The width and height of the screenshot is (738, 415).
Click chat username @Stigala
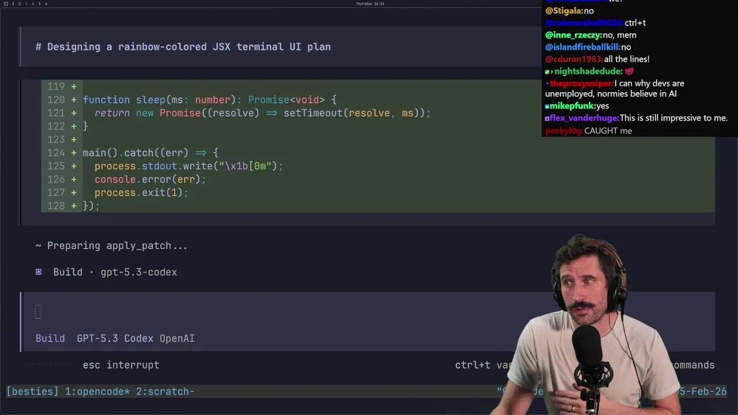coord(564,11)
